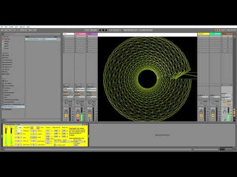Open the render mode dropdown in the yellow device

coord(79,142)
